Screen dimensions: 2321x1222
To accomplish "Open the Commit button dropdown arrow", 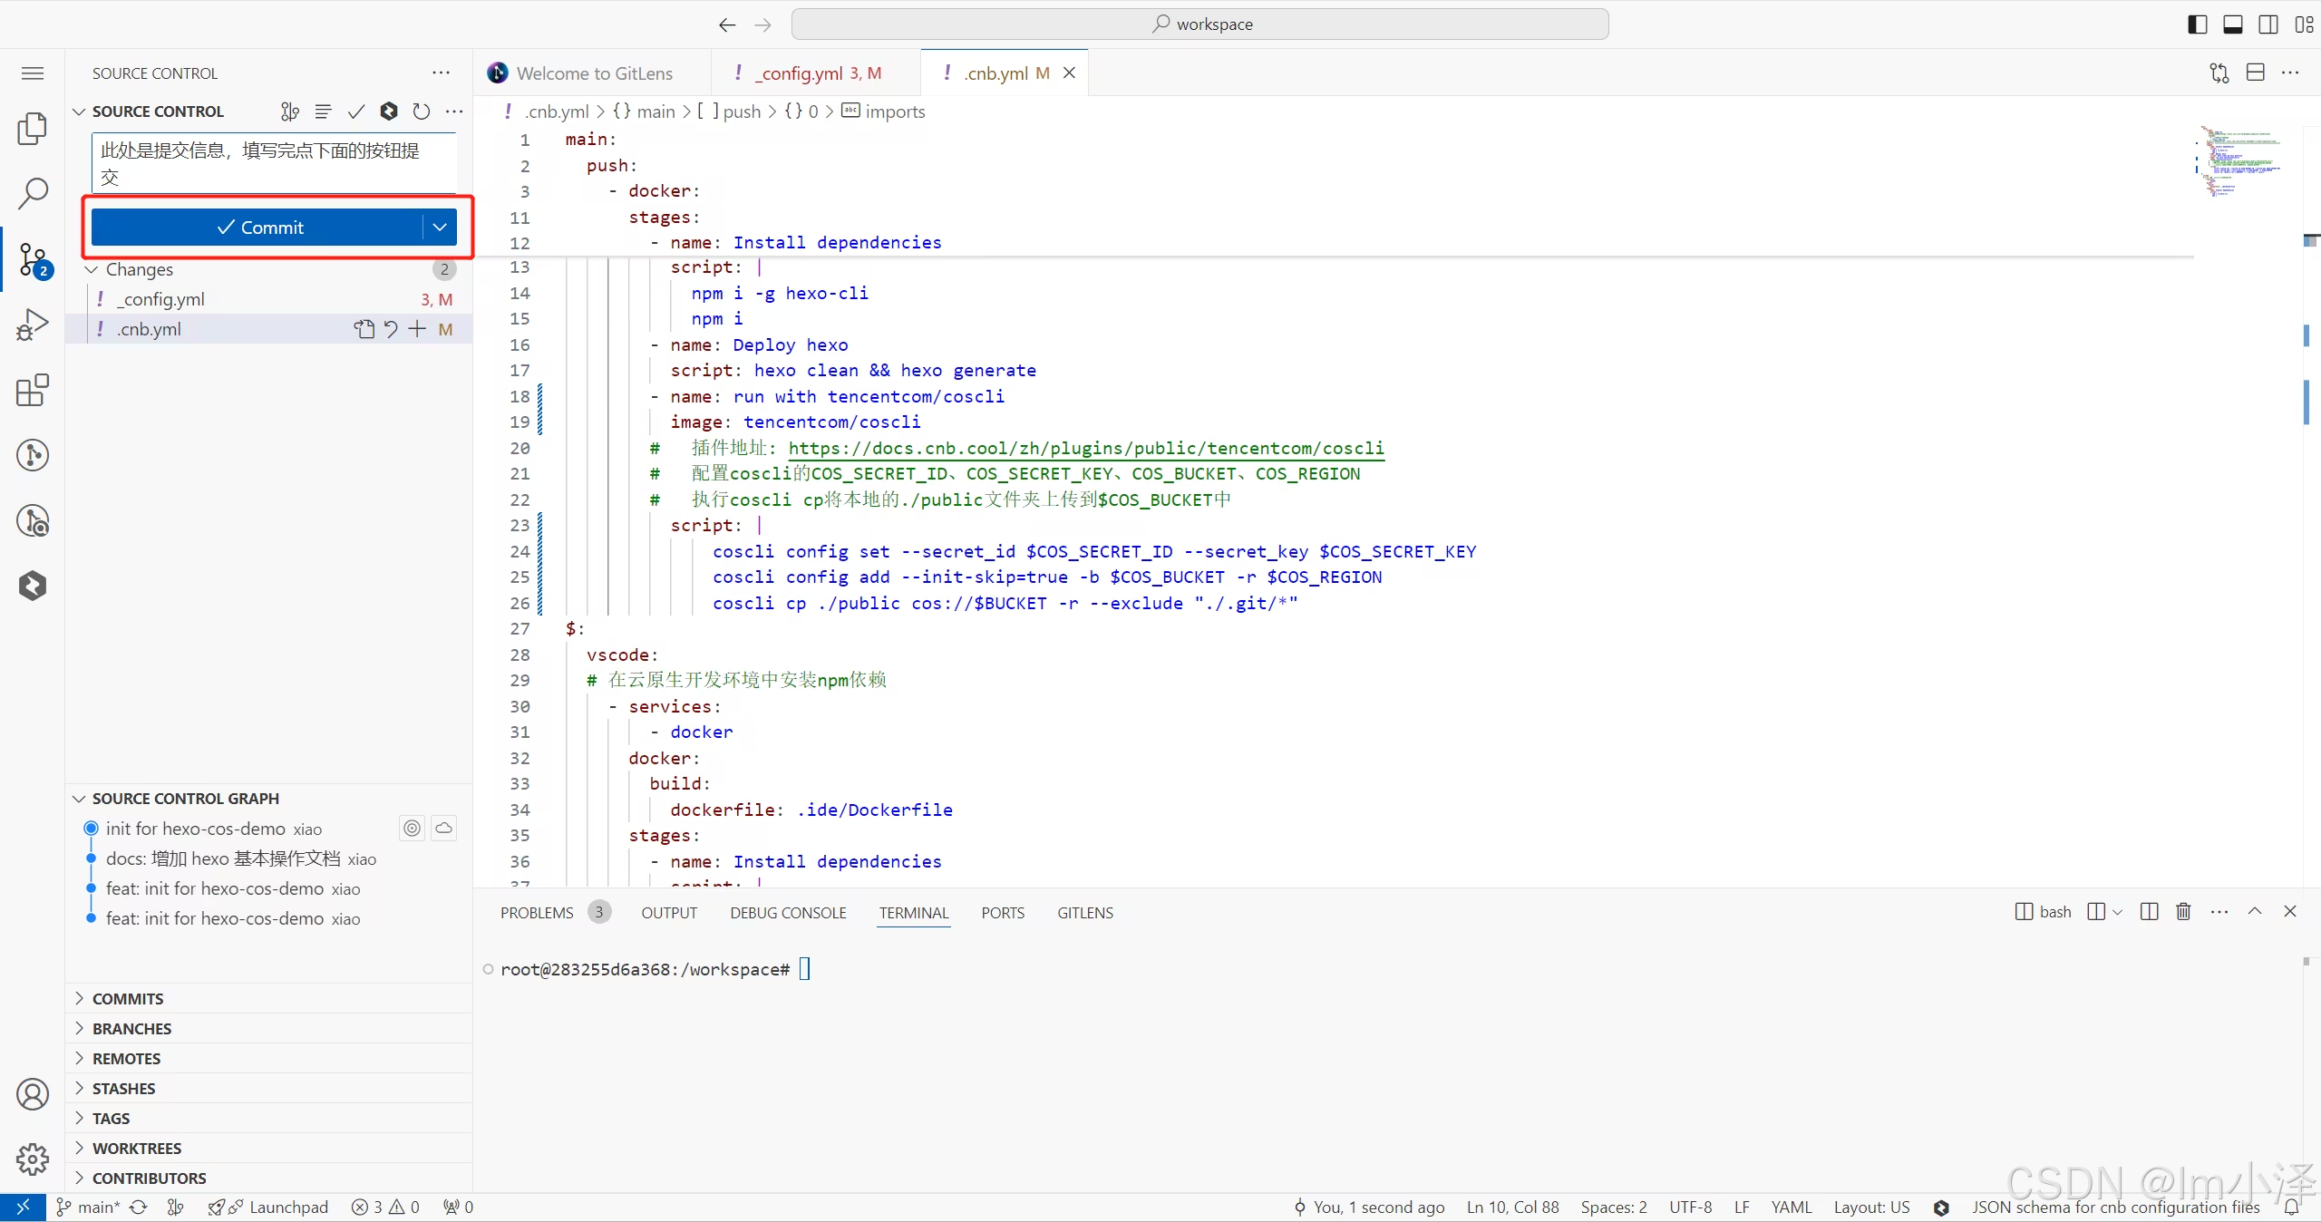I will tap(440, 228).
